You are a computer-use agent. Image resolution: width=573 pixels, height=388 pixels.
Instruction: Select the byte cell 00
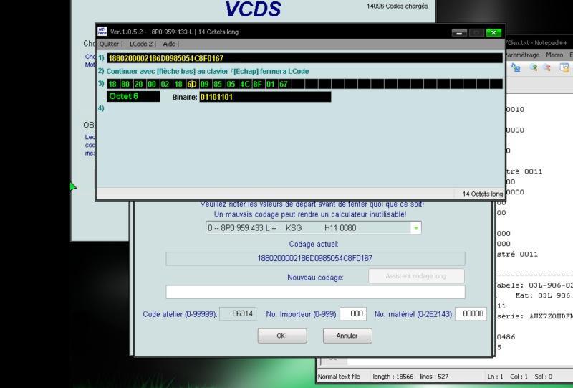[x=152, y=84]
